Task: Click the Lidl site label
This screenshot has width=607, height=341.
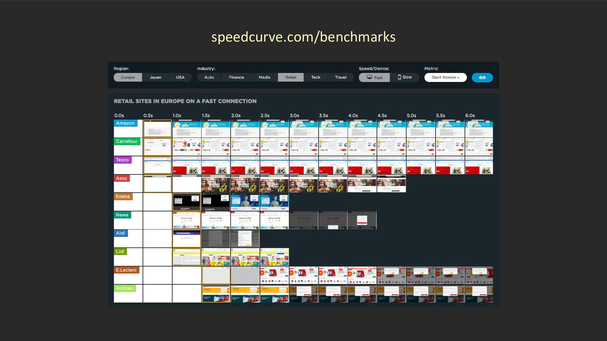Action: pos(120,252)
